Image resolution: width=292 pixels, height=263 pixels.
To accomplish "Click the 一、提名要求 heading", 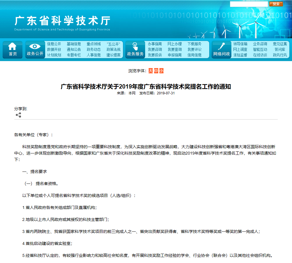I will click(x=34, y=172).
